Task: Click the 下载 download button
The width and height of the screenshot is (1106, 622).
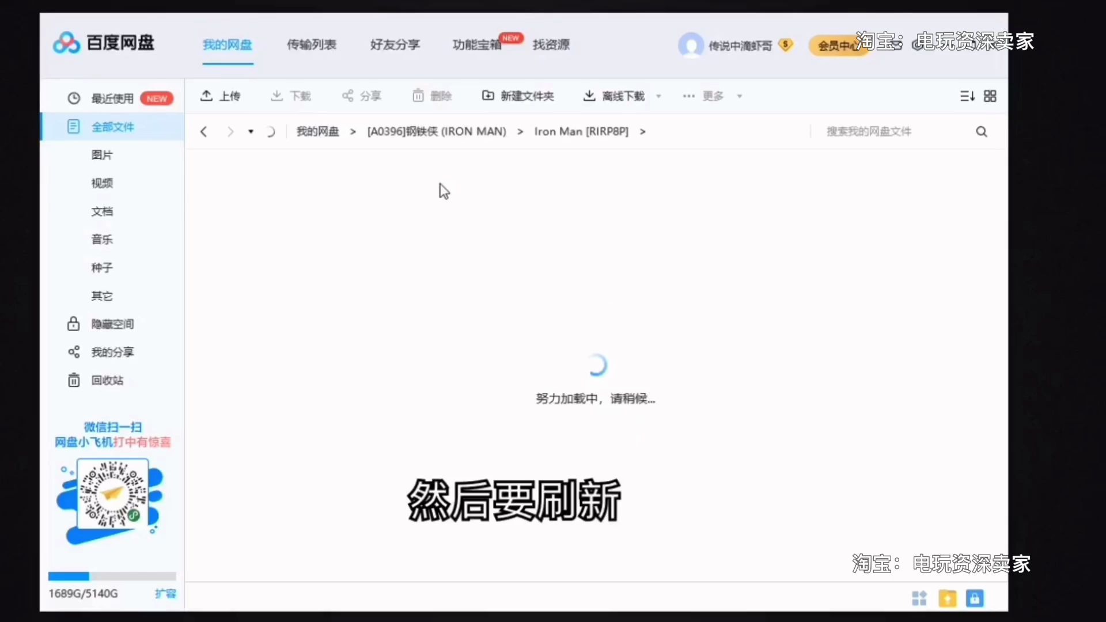Action: click(x=291, y=96)
